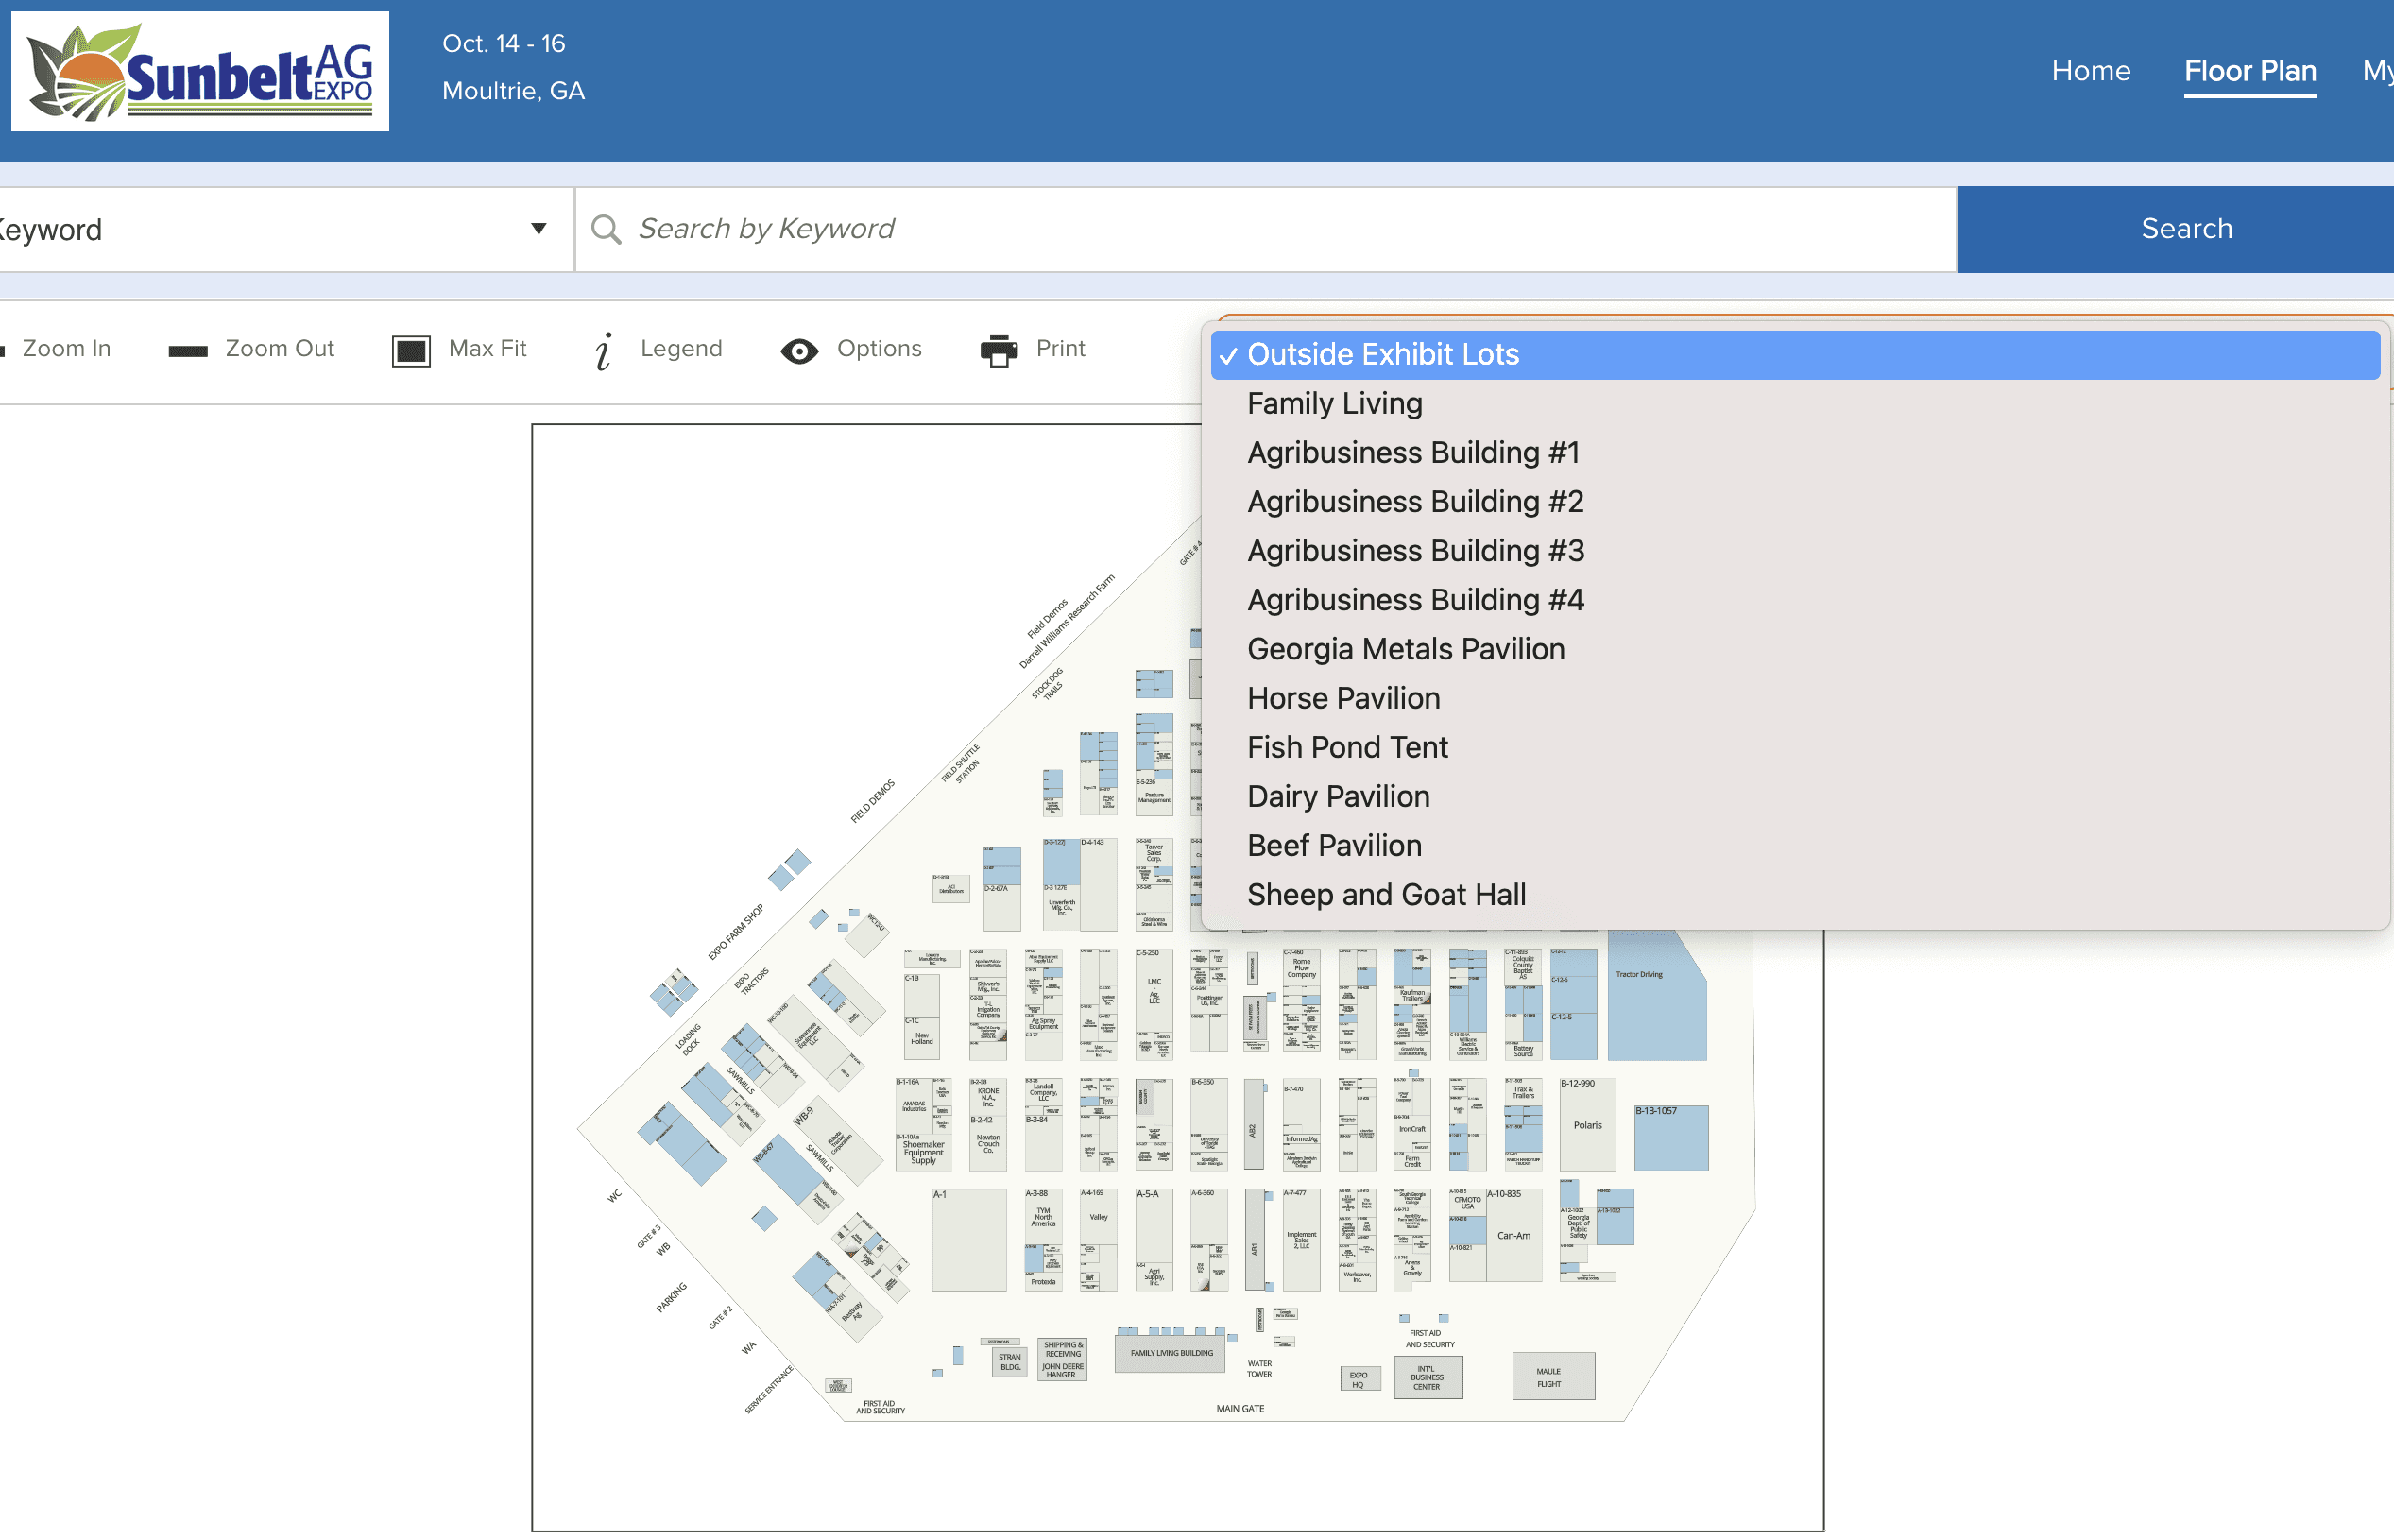Open the Legend info icon
2394x1540 pixels.
pyautogui.click(x=603, y=351)
